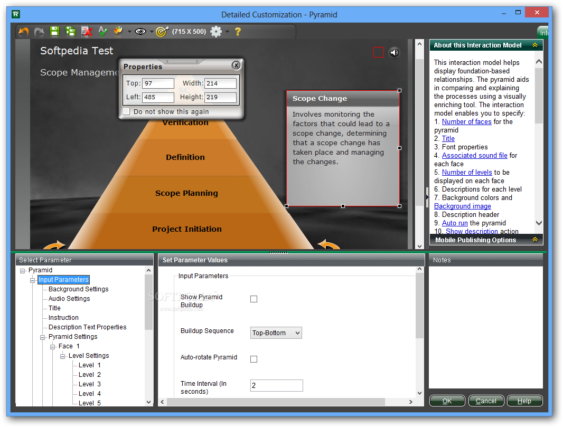Image resolution: width=563 pixels, height=427 pixels.
Task: Open the 'Background image' link
Action: (463, 206)
